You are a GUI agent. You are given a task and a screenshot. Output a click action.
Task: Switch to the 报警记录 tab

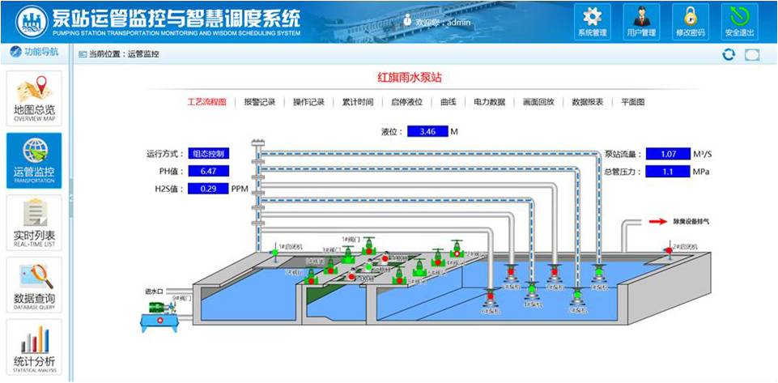(260, 102)
